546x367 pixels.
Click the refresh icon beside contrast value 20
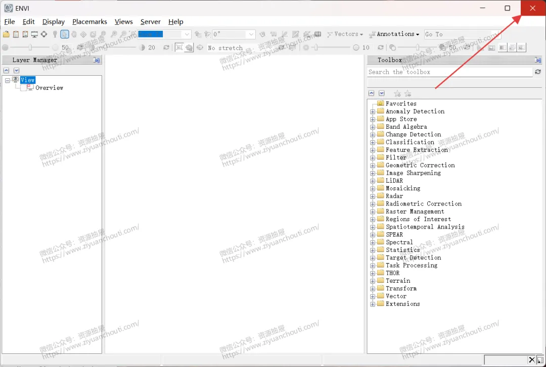pos(166,47)
